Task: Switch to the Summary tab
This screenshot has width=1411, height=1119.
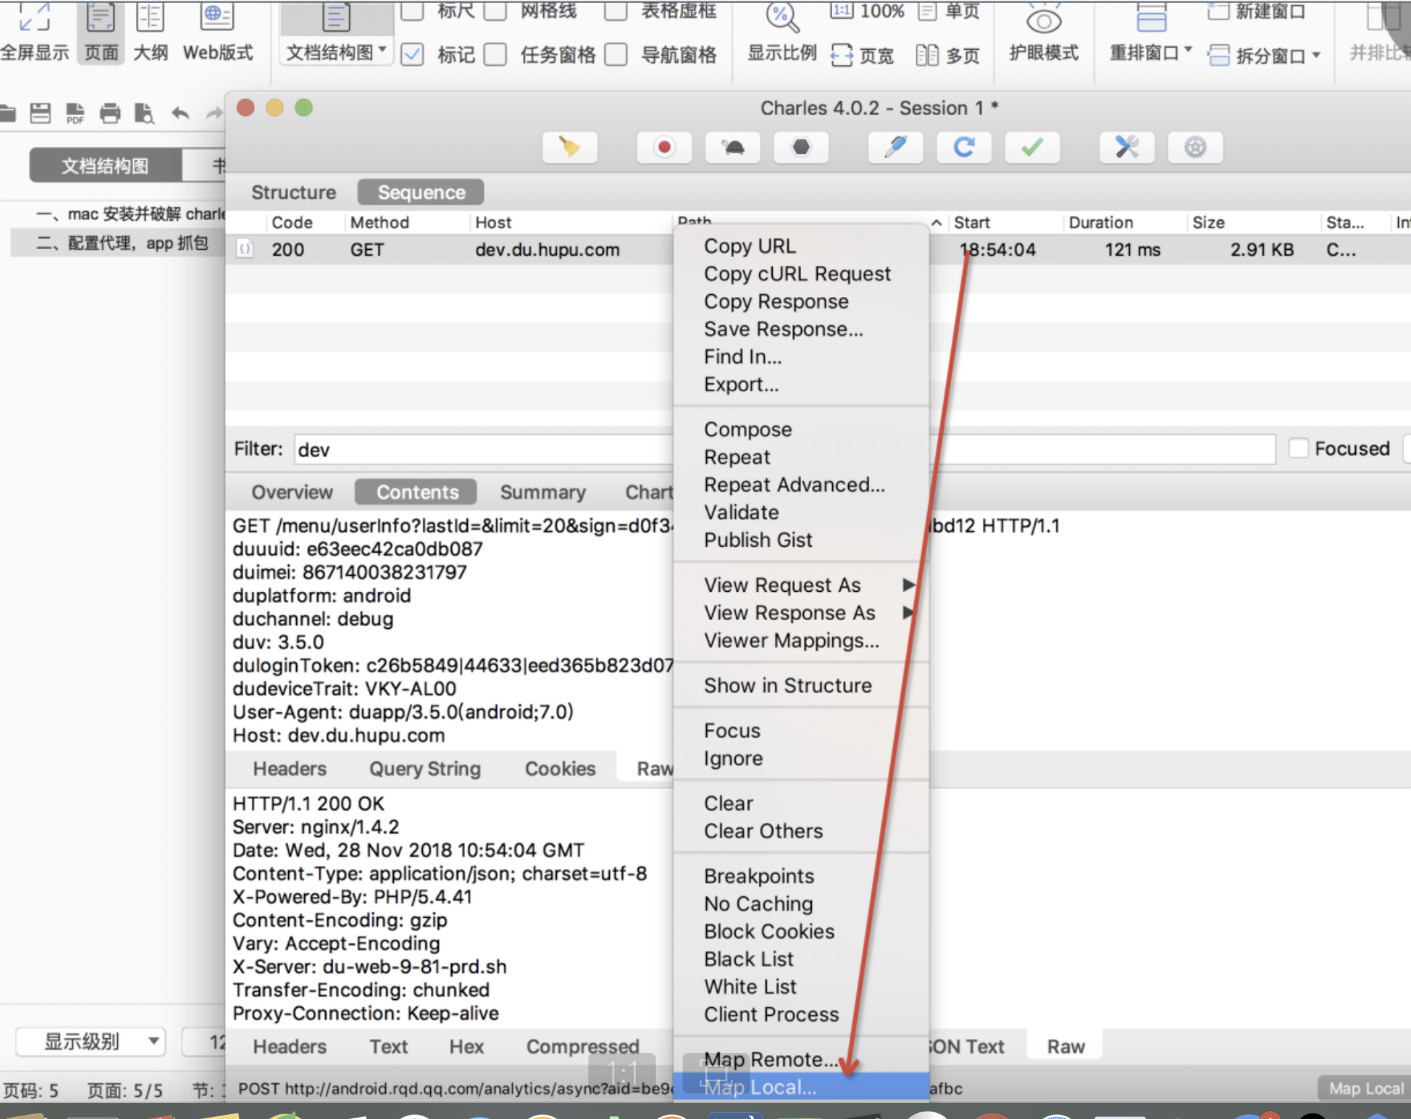Action: pos(543,492)
